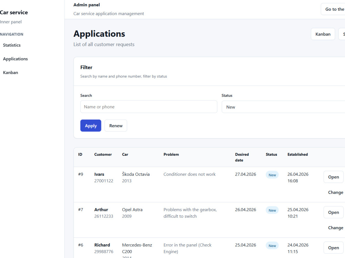Click the Established column header
The width and height of the screenshot is (345, 258).
pos(297,154)
